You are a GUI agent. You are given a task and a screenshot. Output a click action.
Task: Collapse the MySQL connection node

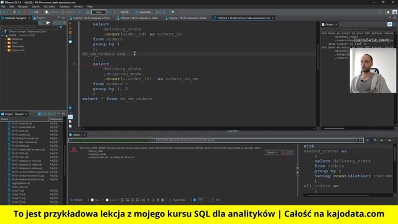tap(2, 35)
